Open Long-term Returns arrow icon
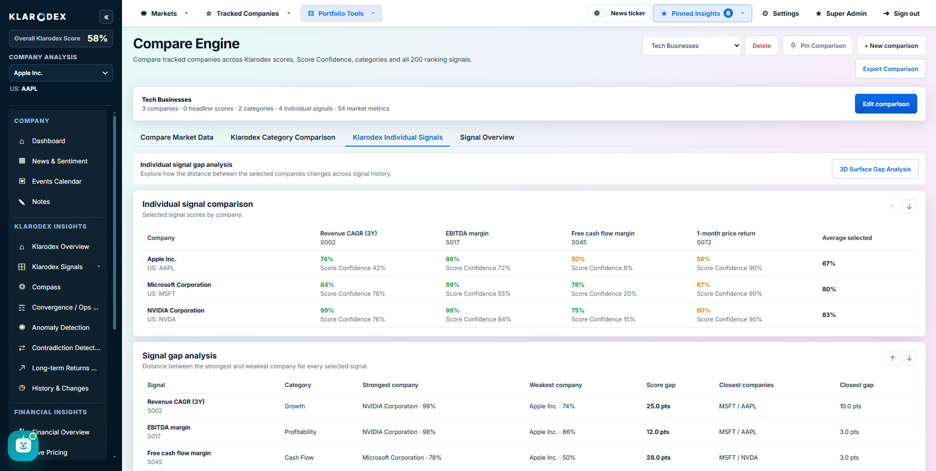The width and height of the screenshot is (936, 471). click(22, 368)
